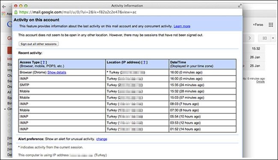Click the help link beside Access Type

(44, 62)
